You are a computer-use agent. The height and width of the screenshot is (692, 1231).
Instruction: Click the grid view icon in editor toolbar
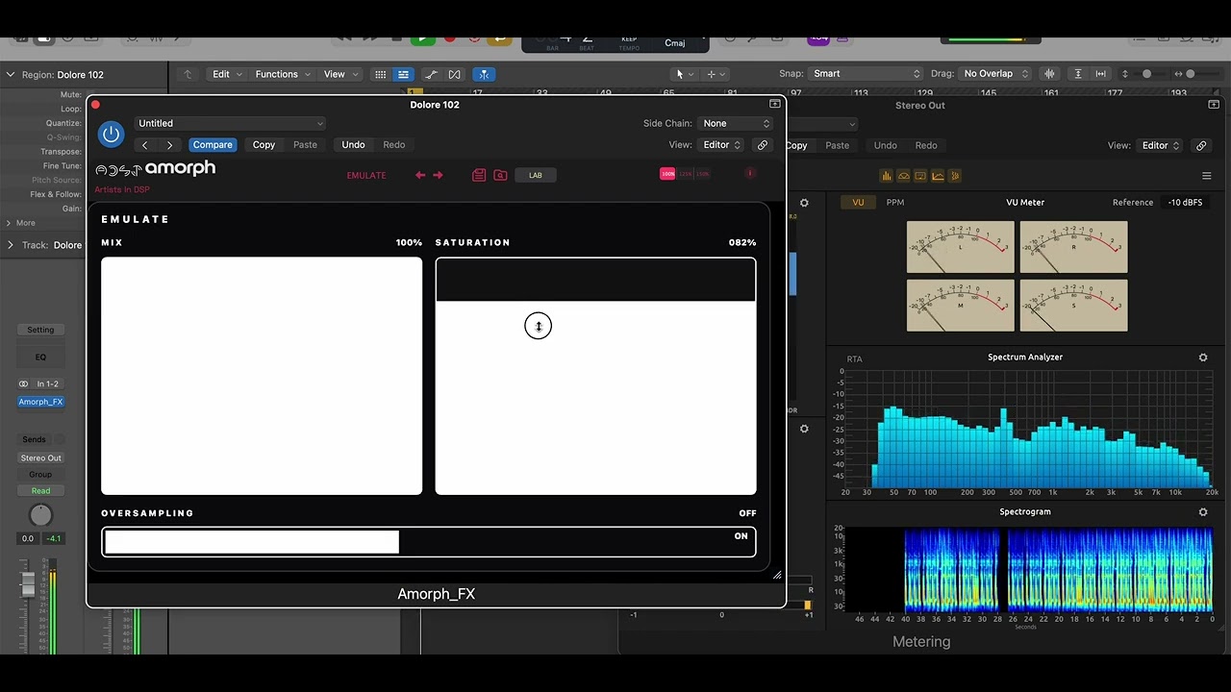(x=381, y=74)
